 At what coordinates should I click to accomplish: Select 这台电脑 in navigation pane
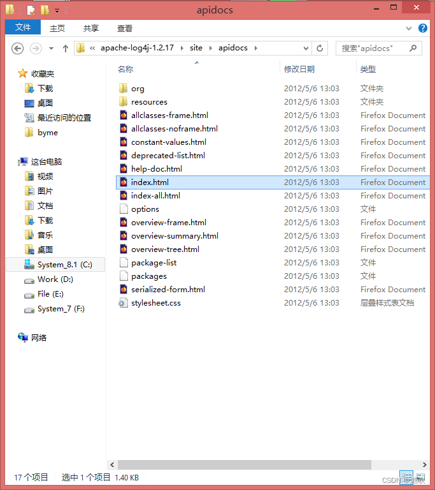[46, 162]
